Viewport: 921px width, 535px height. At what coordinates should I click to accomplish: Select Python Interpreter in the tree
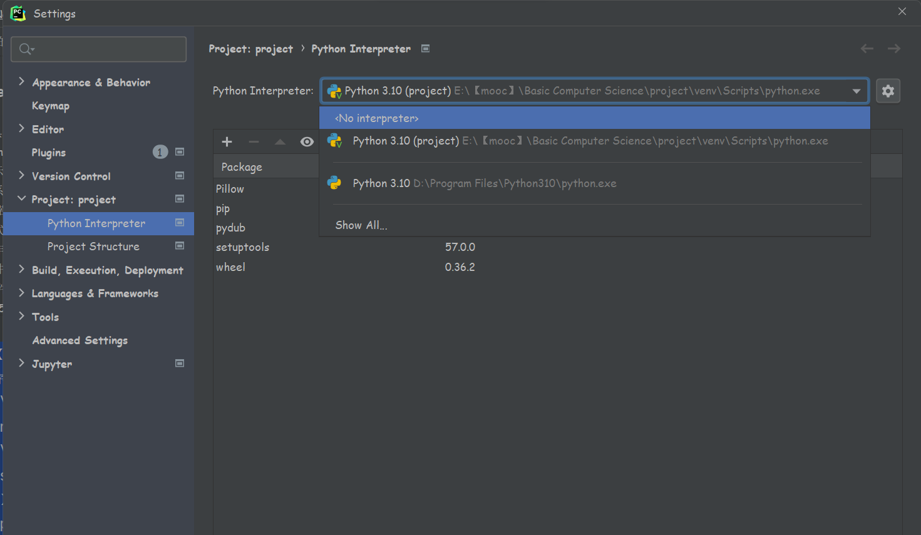pyautogui.click(x=96, y=223)
